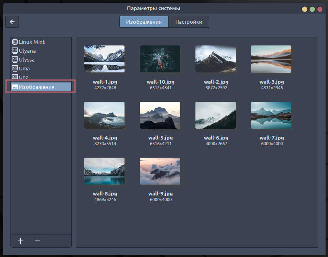Click the picture icon beside Изображения in sidebar
Image resolution: width=328 pixels, height=257 pixels.
pyautogui.click(x=15, y=86)
